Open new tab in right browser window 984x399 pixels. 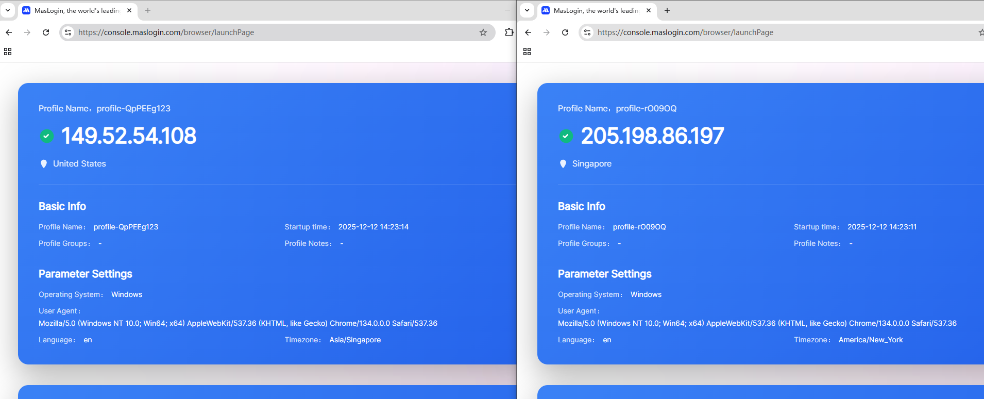tap(667, 10)
